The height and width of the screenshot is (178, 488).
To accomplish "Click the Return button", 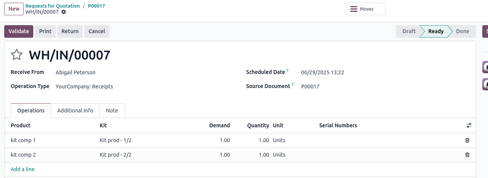I will 70,31.
